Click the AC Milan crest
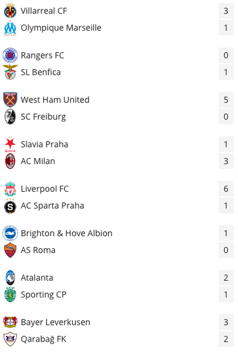Screen dimensions: 238x354 (x=10, y=161)
